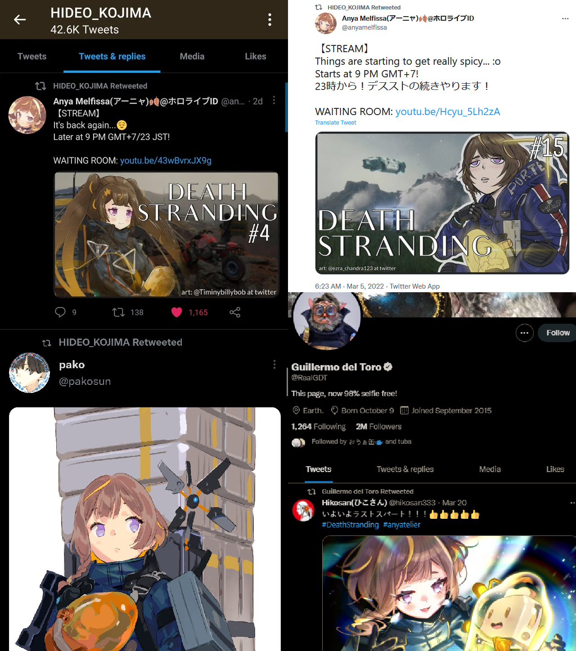This screenshot has height=651, width=576.
Task: Reply to Anya's Death Stranding #4 tweet
Action: 60,312
